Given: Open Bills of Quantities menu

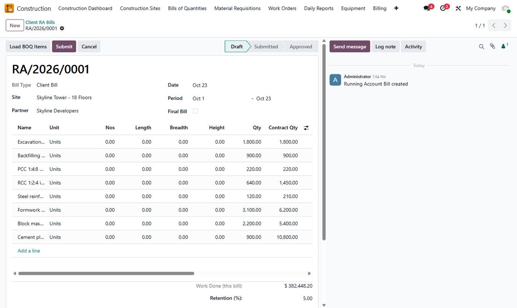Looking at the screenshot, I should tap(187, 8).
